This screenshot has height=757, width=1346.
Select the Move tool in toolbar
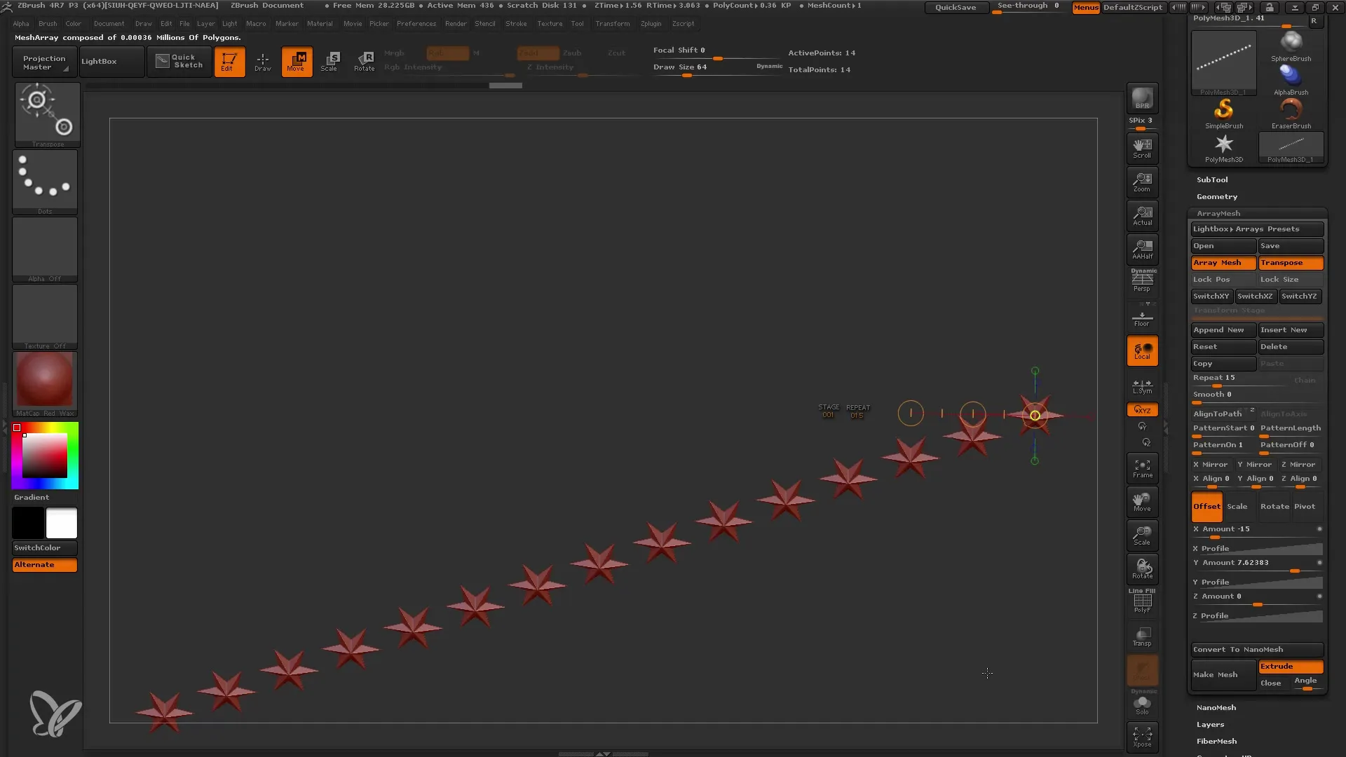tap(296, 61)
